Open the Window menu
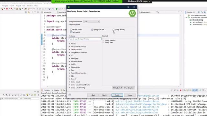Screen dimensions: 207x116 click(30, 6)
